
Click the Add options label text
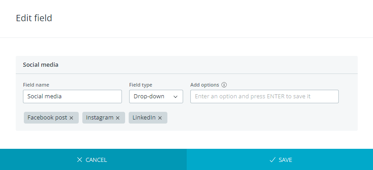(205, 85)
